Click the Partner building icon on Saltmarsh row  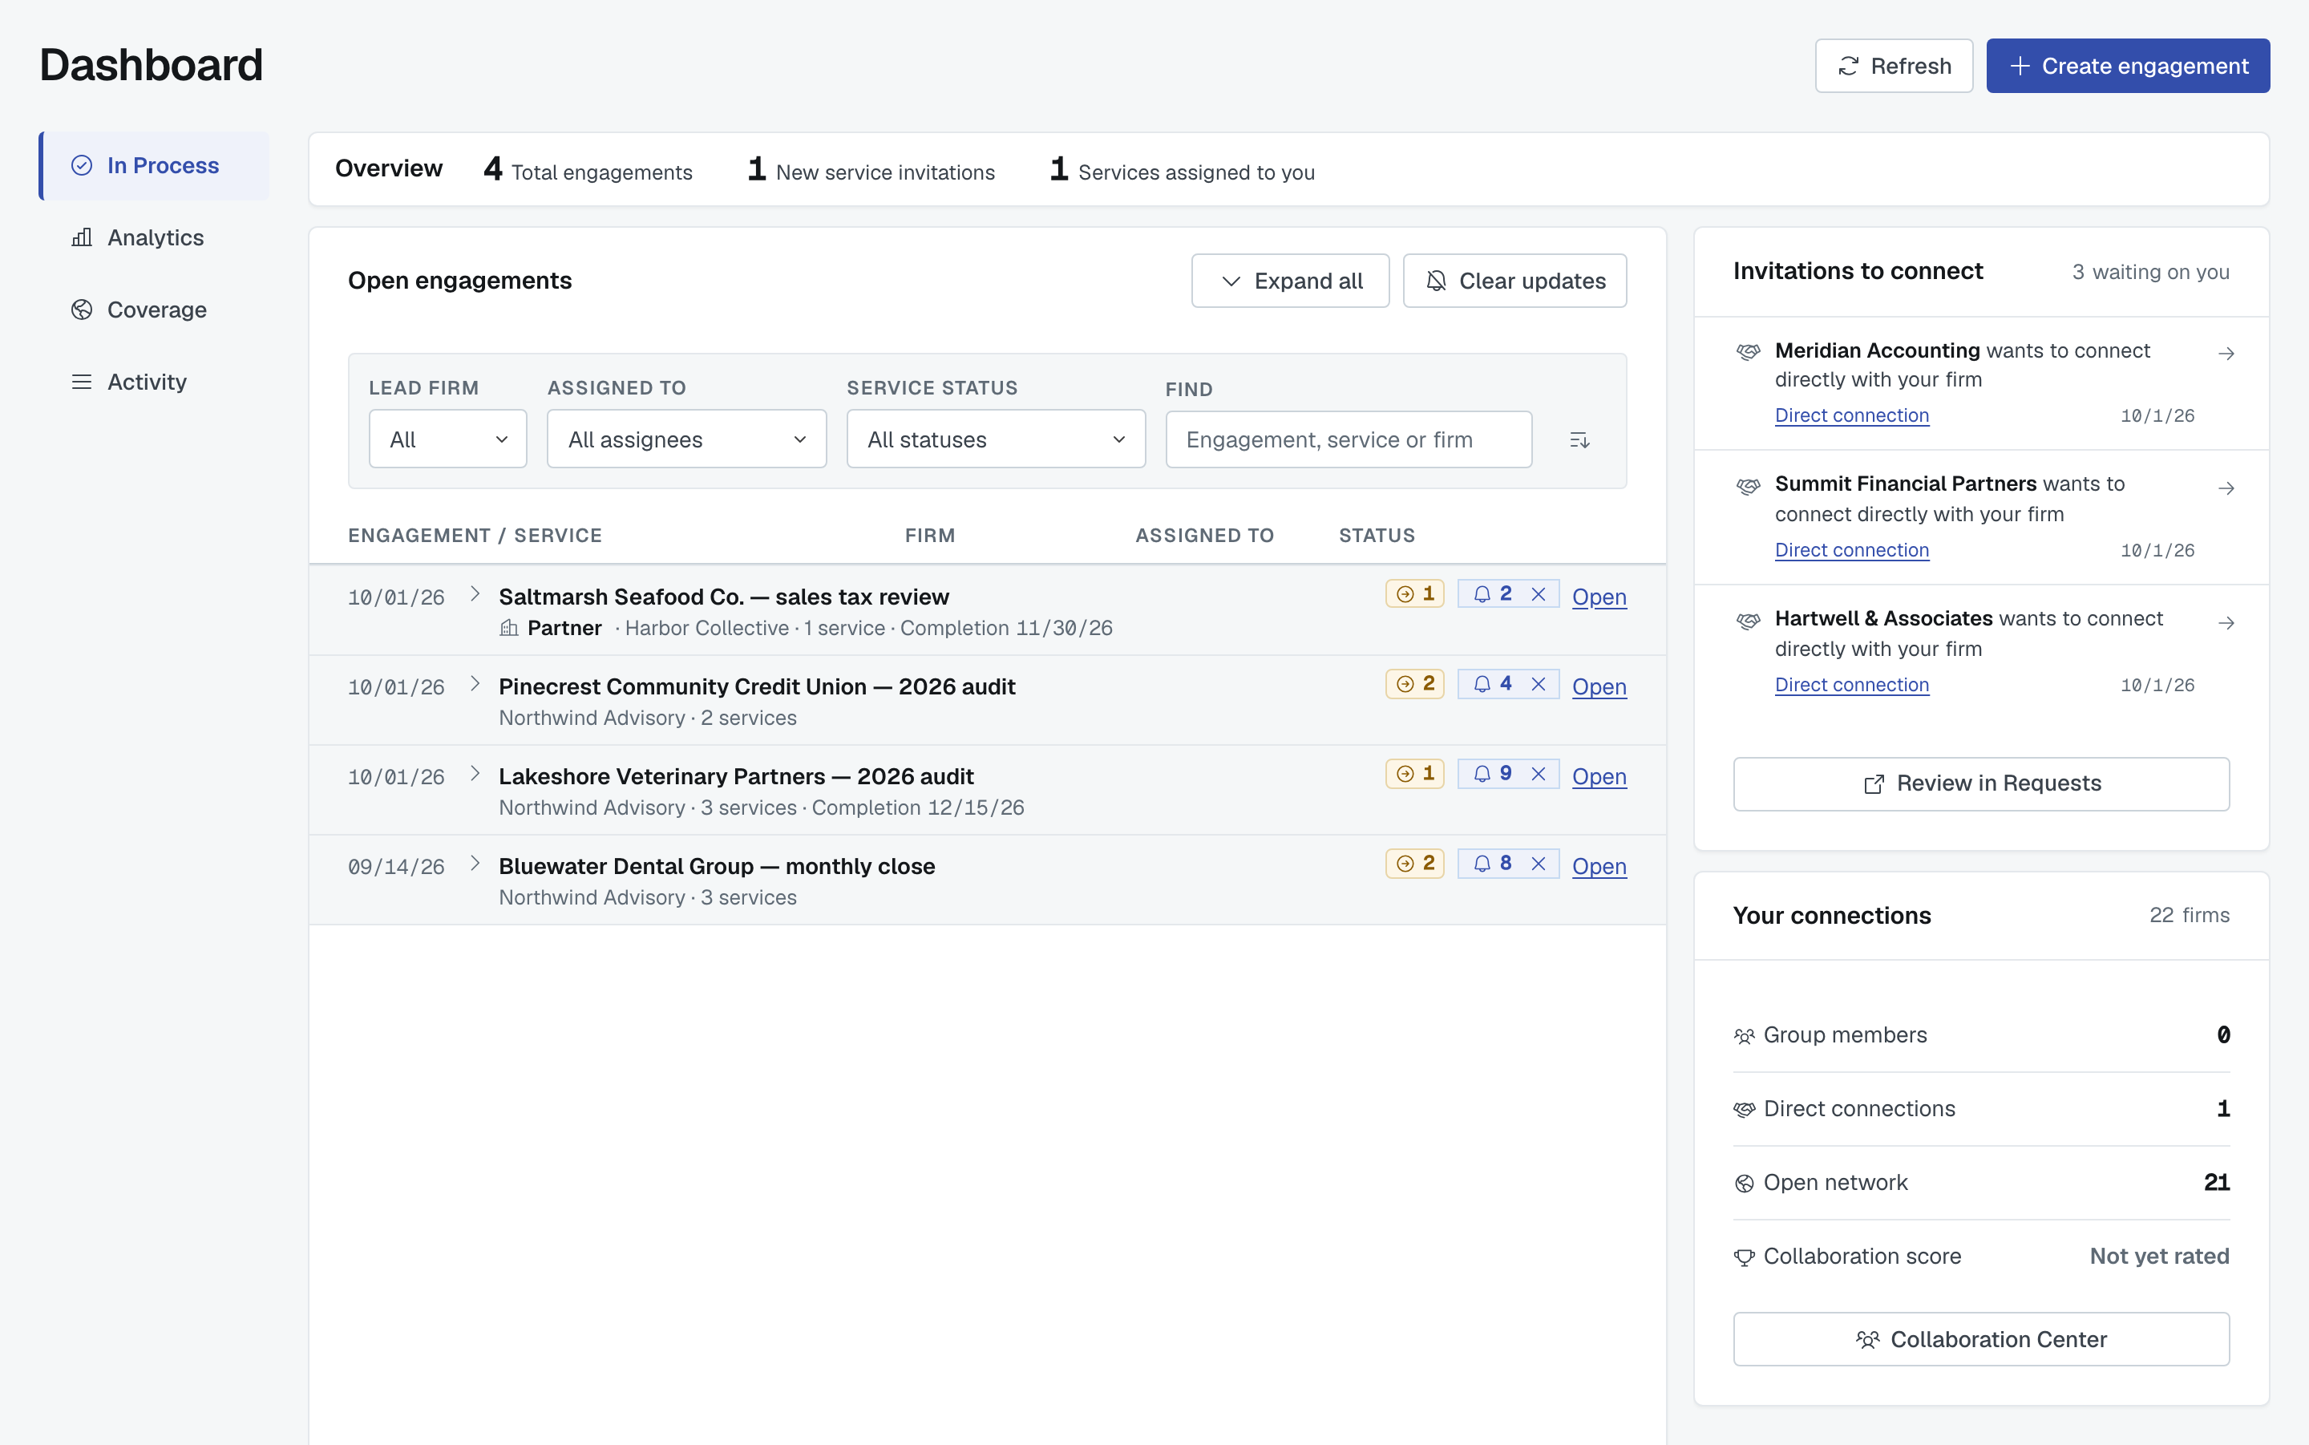tap(509, 628)
